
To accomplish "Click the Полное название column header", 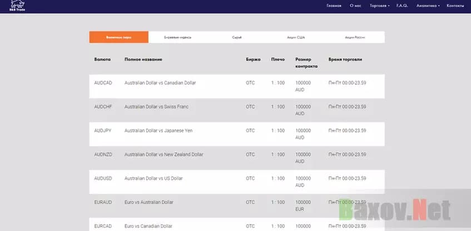I will click(x=143, y=59).
